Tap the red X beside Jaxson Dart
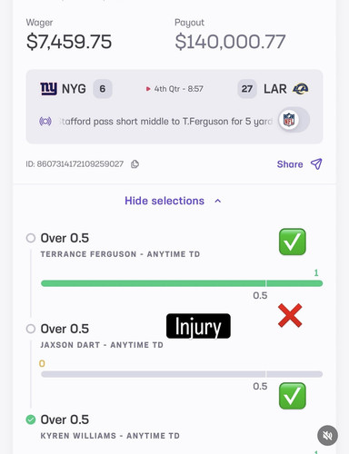349x454 pixels. point(290,316)
